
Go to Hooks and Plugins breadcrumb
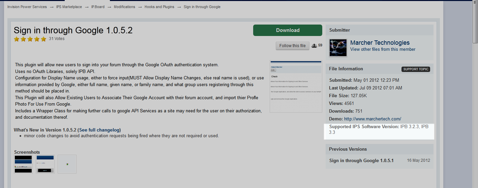(159, 7)
